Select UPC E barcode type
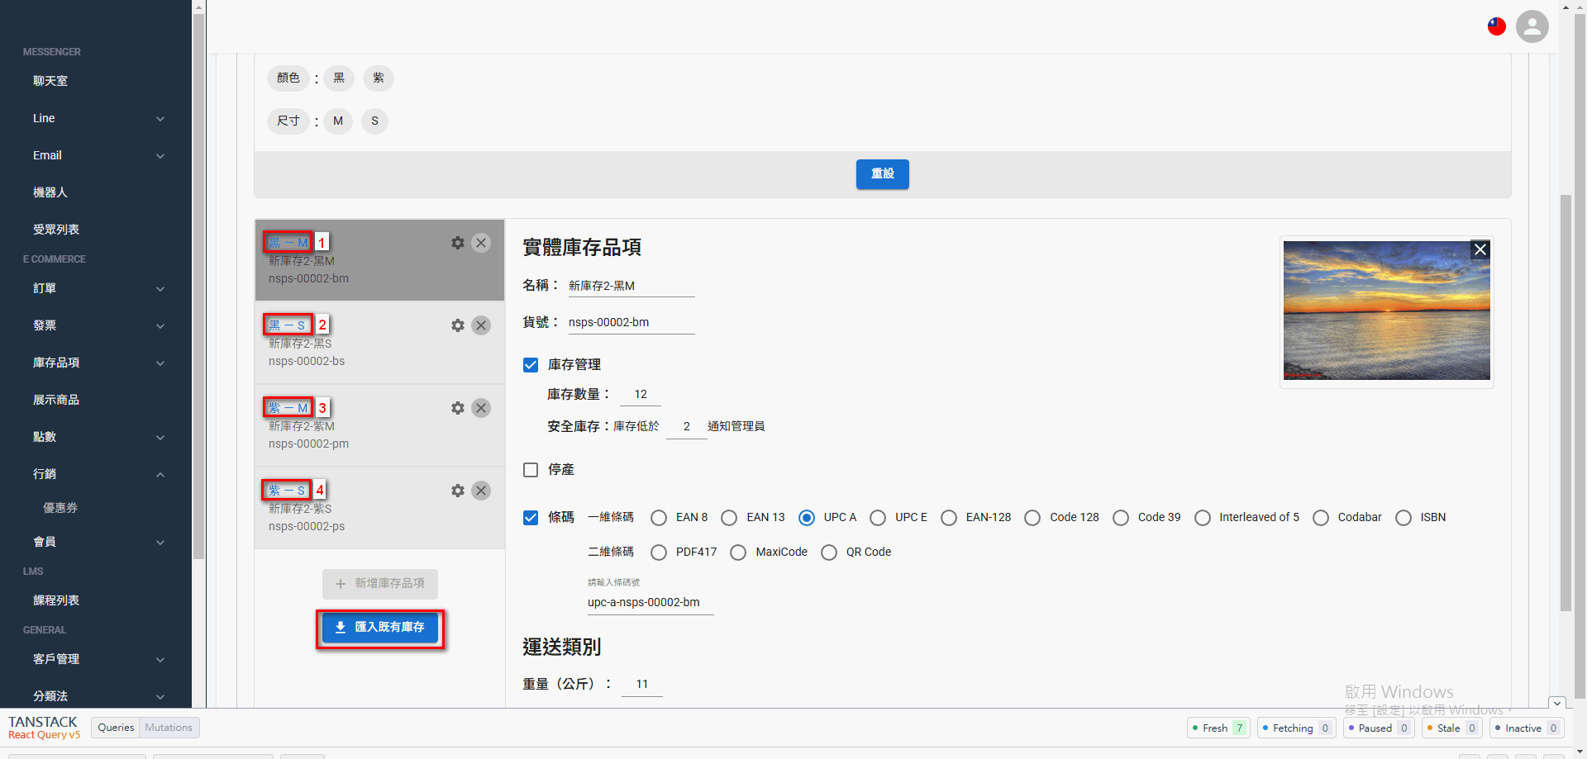Screen dimensions: 1587x759 (878, 518)
